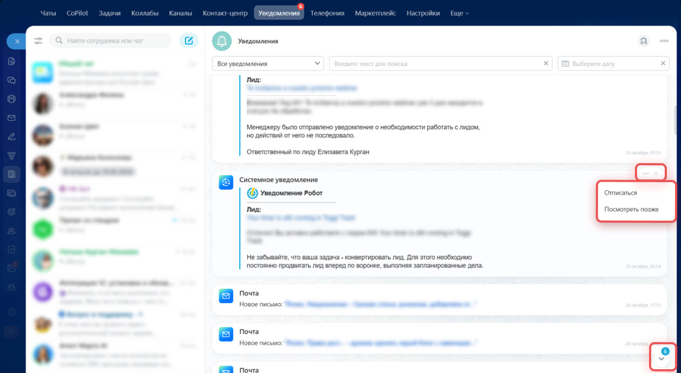Open three-dot menu in notifications header
Viewport: 681px width, 373px height.
tap(664, 41)
